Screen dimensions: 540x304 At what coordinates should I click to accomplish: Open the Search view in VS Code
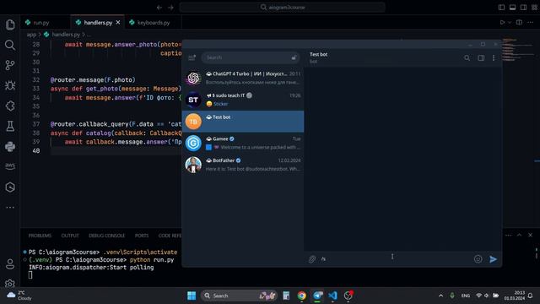click(10, 45)
